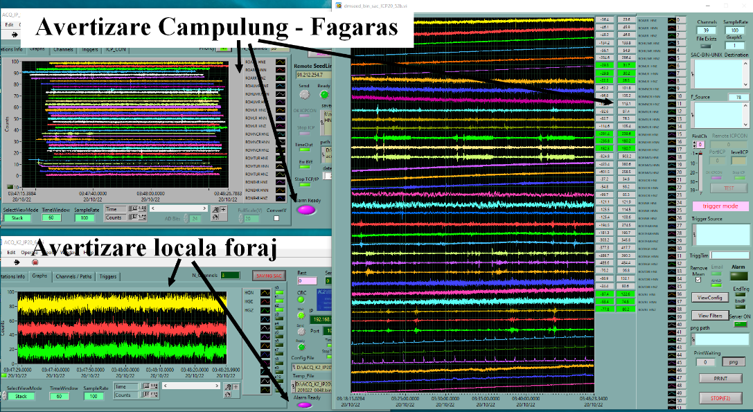Select zoom tool in top-left ACQ_IP graph palette
Image resolution: width=753 pixels, height=412 pixels.
[215, 209]
